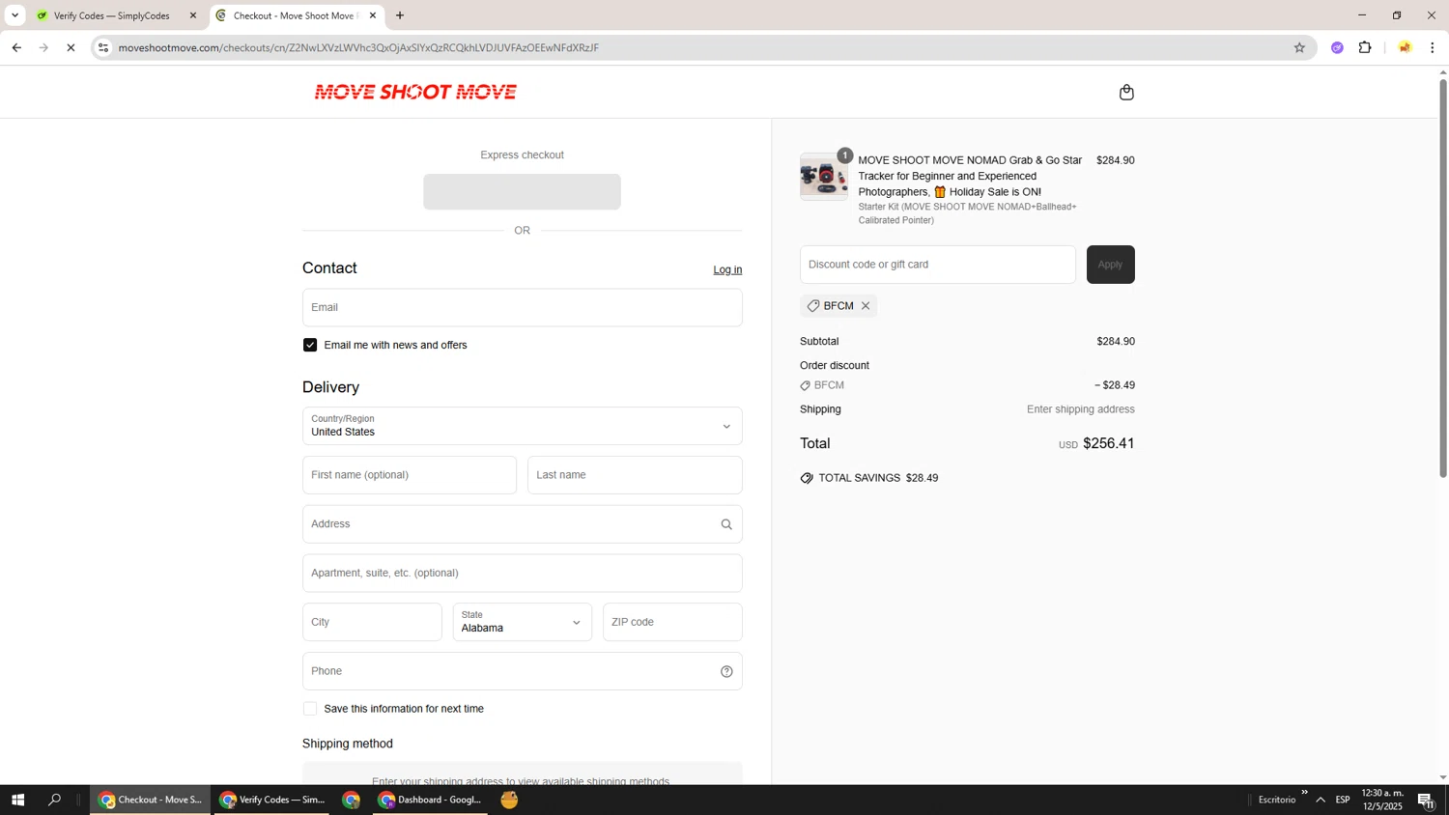Open Windows taskbar search

click(54, 800)
